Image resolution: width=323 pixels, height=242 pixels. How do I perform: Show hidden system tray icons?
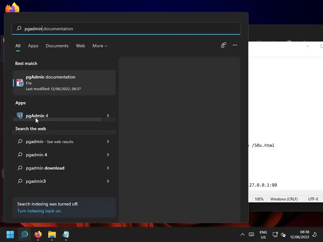[x=243, y=234]
